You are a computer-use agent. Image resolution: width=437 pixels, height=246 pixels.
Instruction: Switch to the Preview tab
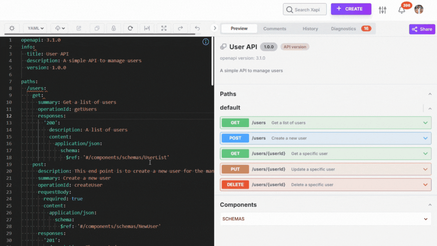pyautogui.click(x=239, y=28)
